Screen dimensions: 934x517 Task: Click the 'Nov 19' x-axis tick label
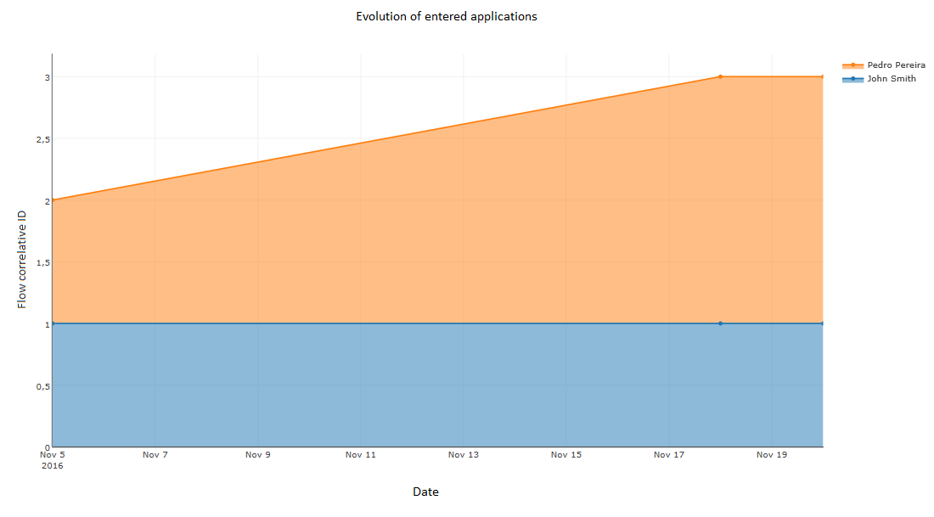pyautogui.click(x=771, y=454)
